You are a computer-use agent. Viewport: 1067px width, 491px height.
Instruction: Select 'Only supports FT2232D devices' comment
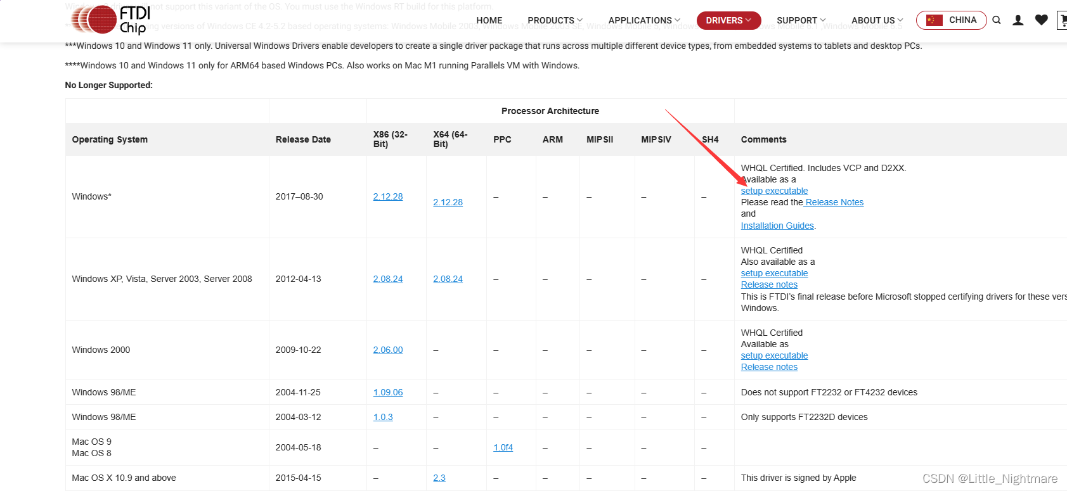tap(804, 417)
